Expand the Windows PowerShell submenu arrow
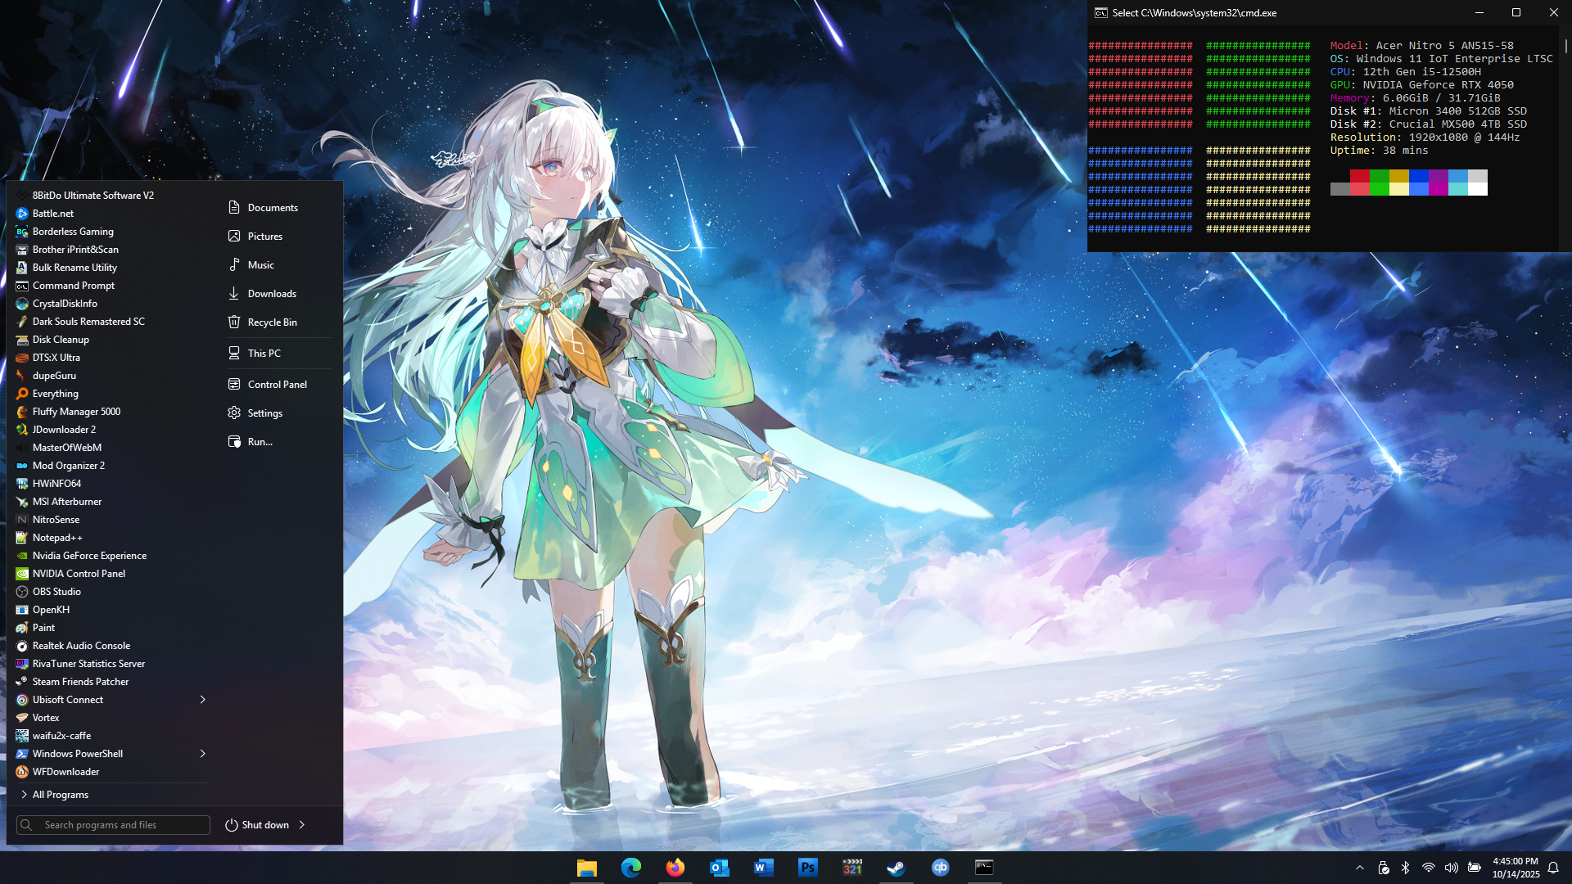The height and width of the screenshot is (884, 1572). click(x=202, y=754)
